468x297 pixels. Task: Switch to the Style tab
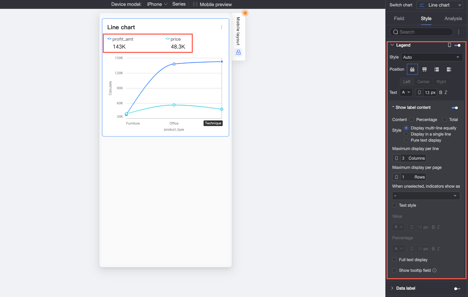pos(426,19)
